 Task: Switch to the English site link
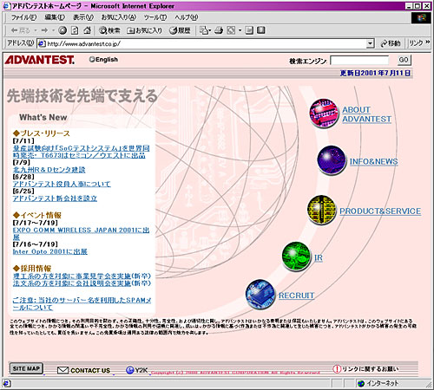103,60
